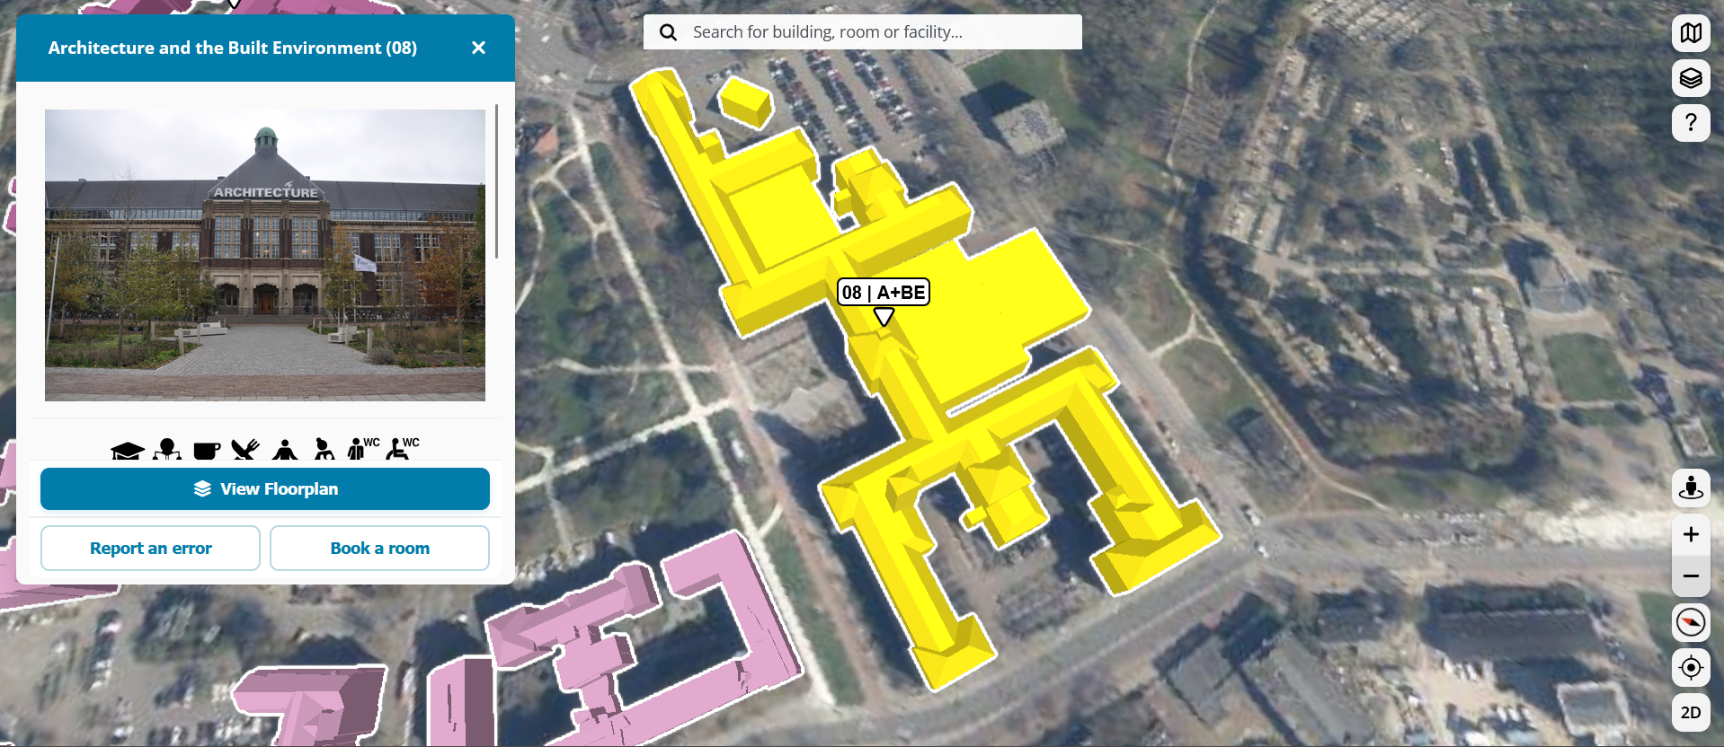The height and width of the screenshot is (747, 1724).
Task: Click the knife and fork restaurant icon
Action: click(x=245, y=449)
